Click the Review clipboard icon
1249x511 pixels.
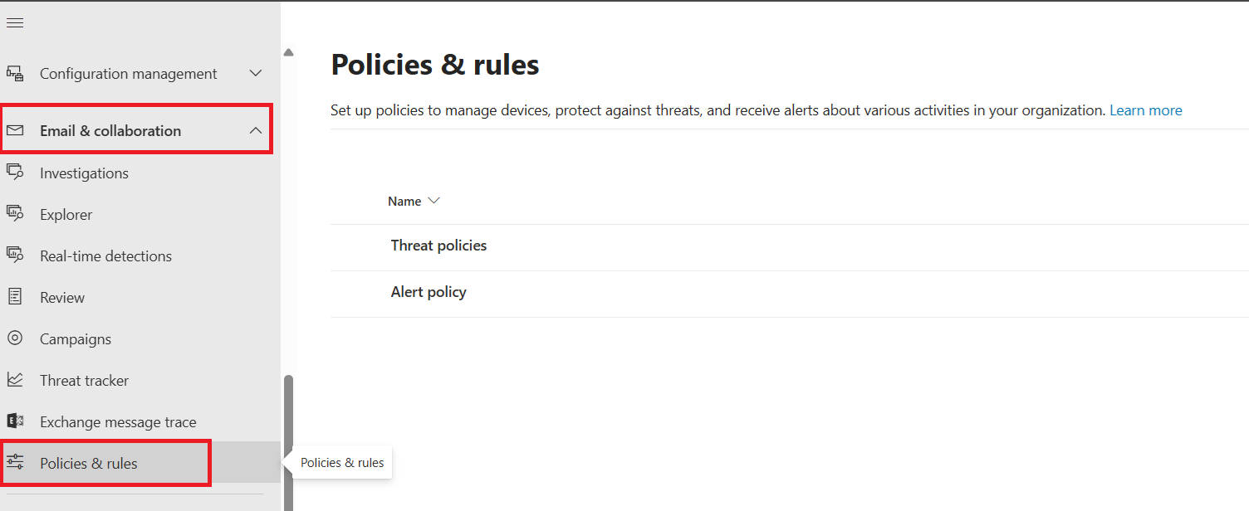pos(14,297)
